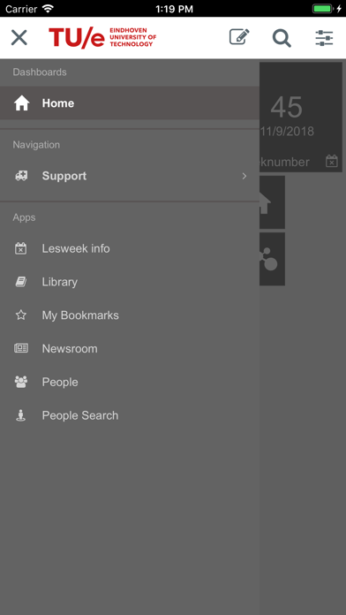This screenshot has width=346, height=615.
Task: Open the settings sliders icon
Action: (x=324, y=38)
